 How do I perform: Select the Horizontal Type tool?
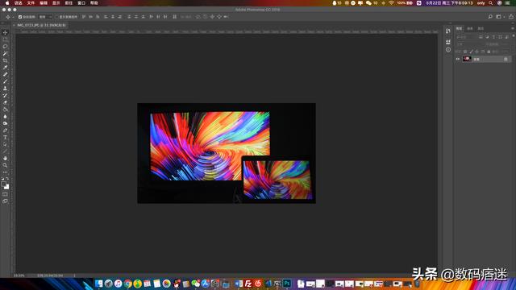[5, 138]
